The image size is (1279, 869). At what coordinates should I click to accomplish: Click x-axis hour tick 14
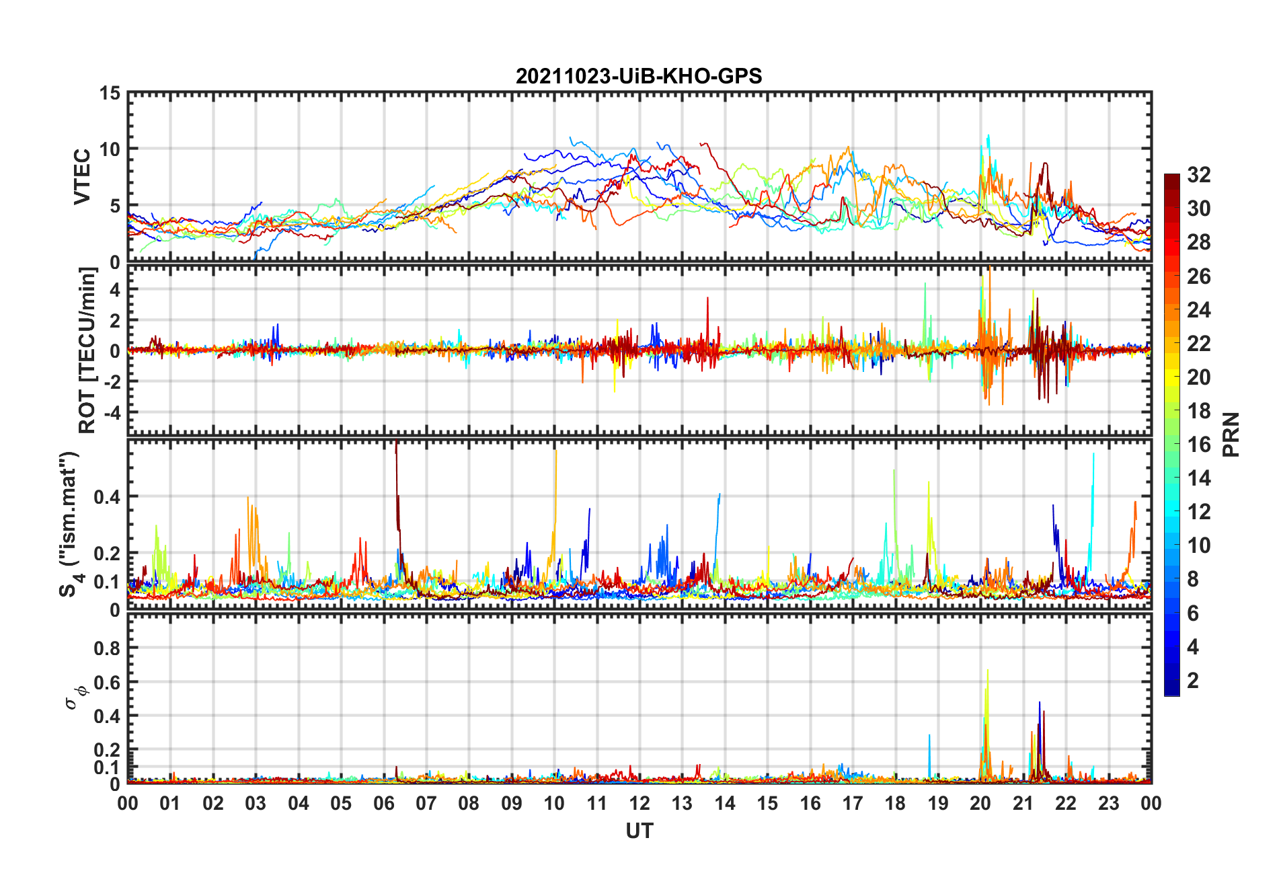(x=725, y=804)
